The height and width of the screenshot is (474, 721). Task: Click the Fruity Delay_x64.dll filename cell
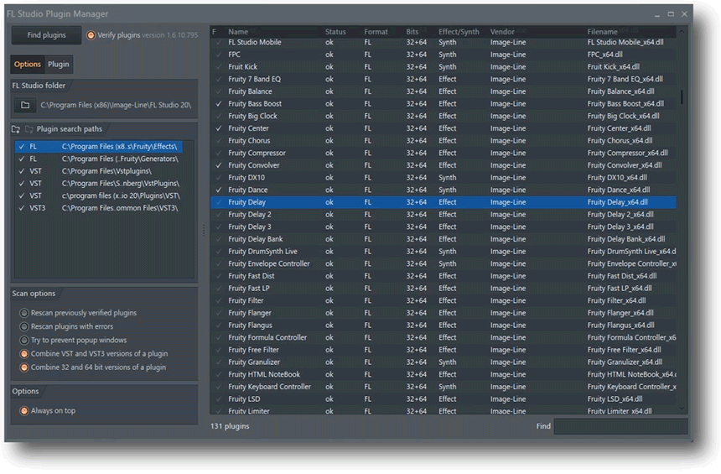618,202
